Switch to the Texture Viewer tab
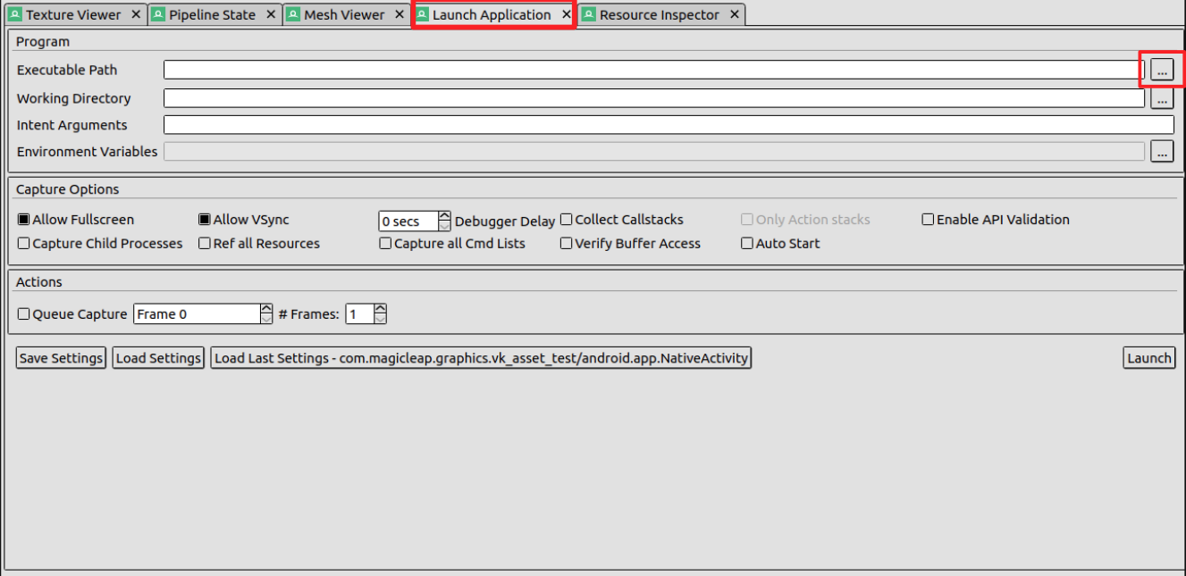The width and height of the screenshot is (1186, 576). [72, 14]
